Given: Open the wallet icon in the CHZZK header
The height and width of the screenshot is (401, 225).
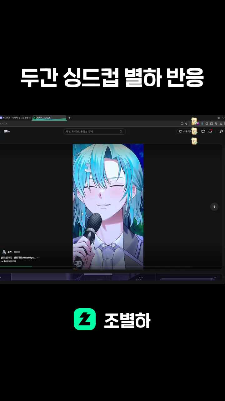Looking at the screenshot, I should pos(203,132).
